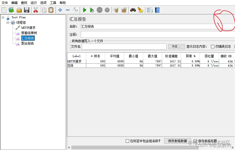Open the templates icon

[x=11, y=10]
